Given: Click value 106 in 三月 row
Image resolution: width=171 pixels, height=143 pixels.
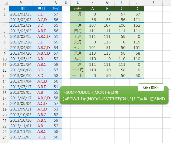Looking at the screenshot, I should pos(122,25).
